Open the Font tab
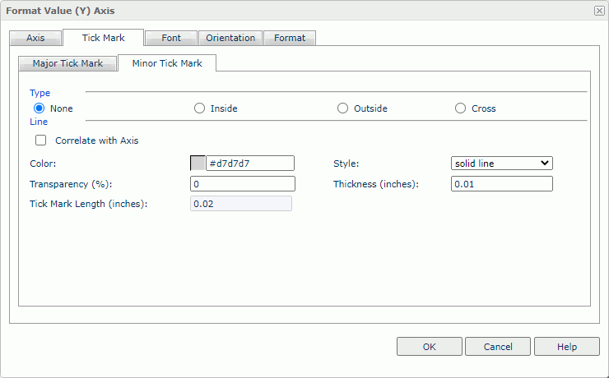 coord(171,38)
